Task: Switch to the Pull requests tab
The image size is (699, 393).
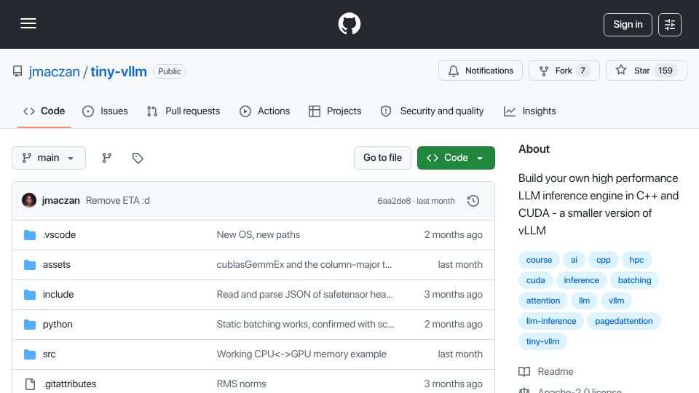Action: [x=183, y=111]
